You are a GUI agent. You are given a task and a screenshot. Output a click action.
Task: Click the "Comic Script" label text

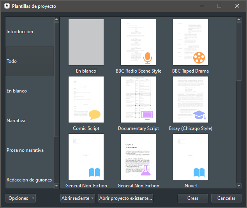coord(86,128)
